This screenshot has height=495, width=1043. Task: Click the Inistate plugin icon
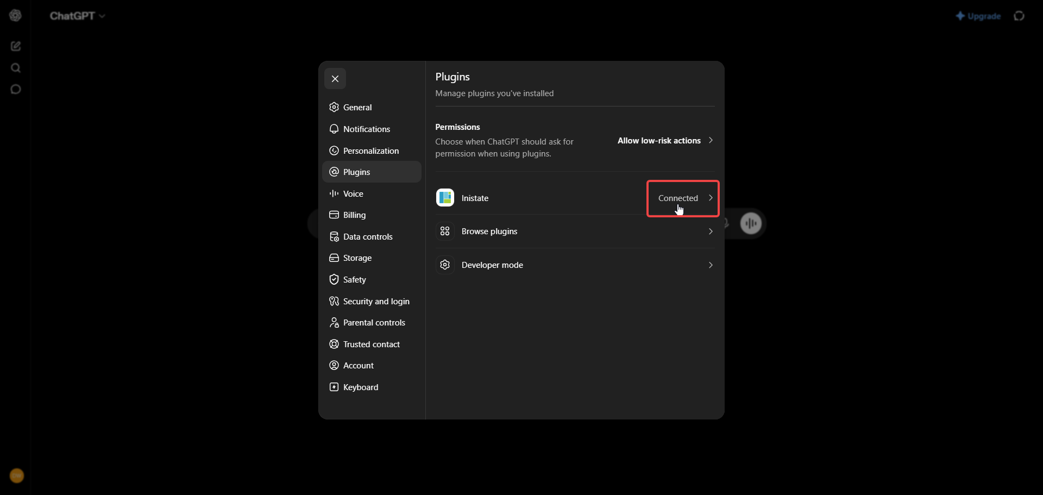[445, 198]
